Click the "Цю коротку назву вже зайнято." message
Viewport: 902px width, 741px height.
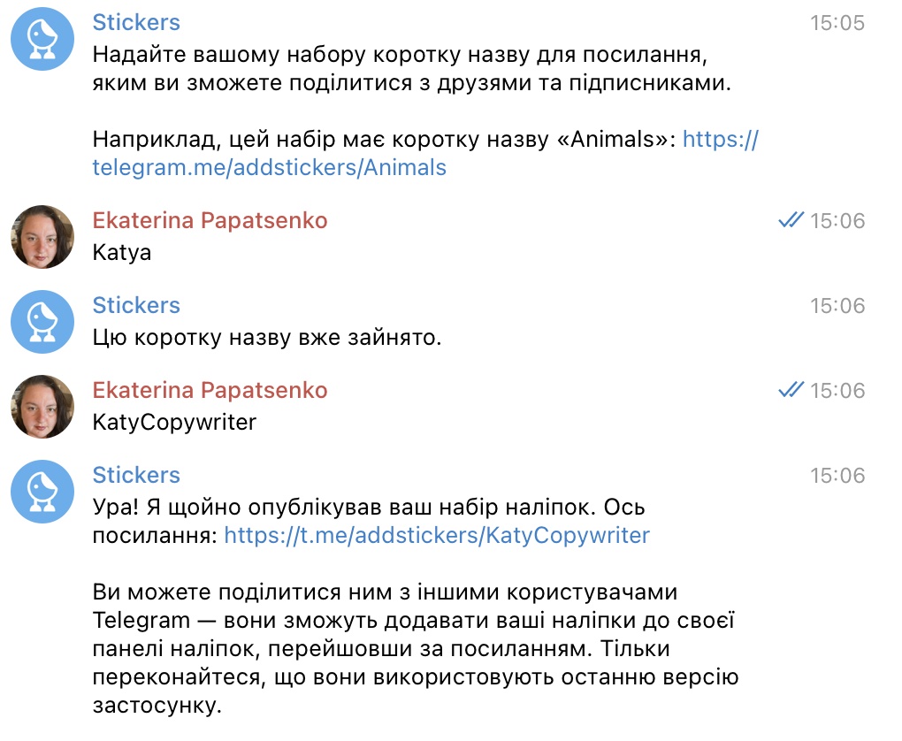(266, 338)
